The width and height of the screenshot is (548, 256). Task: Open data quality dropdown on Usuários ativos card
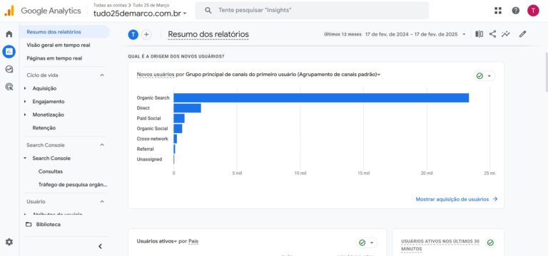coord(367,242)
